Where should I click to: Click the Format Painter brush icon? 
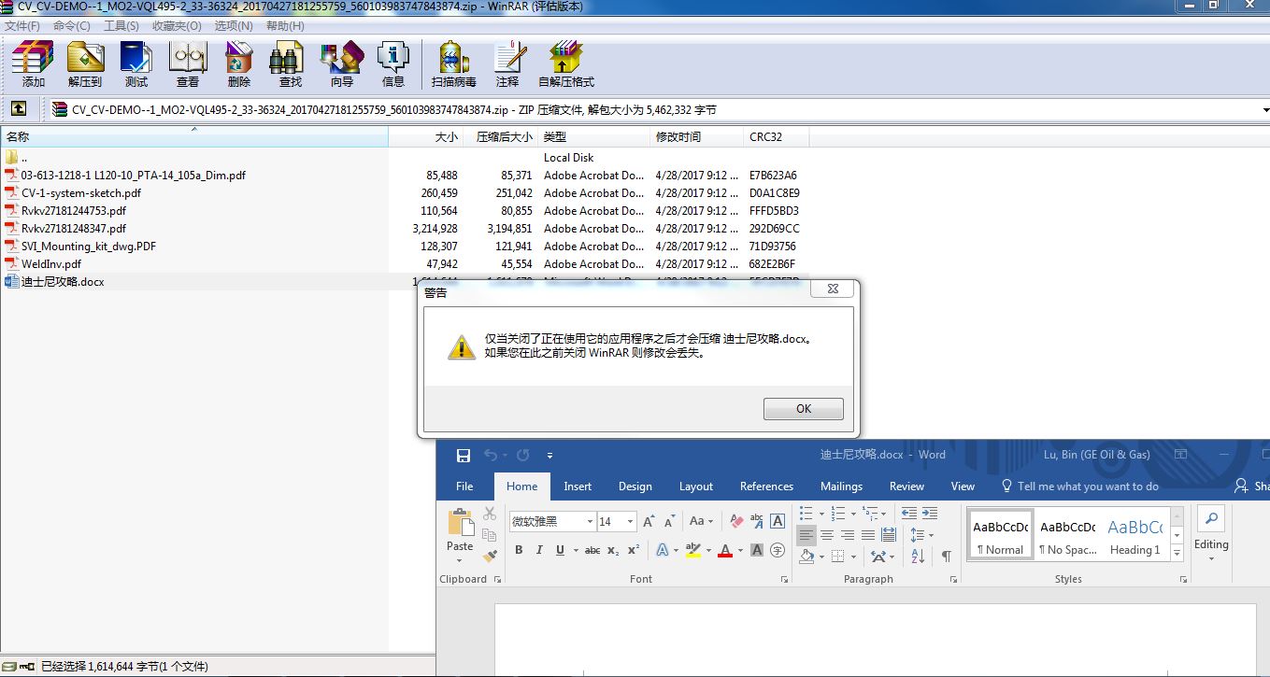tap(490, 556)
